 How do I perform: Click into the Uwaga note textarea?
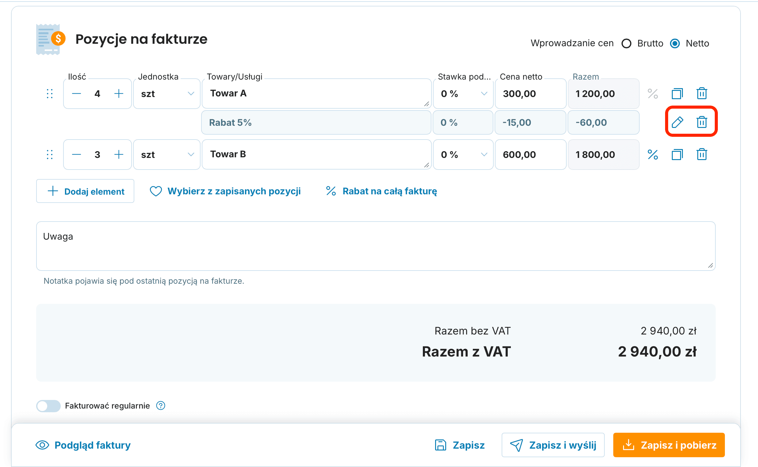(376, 246)
